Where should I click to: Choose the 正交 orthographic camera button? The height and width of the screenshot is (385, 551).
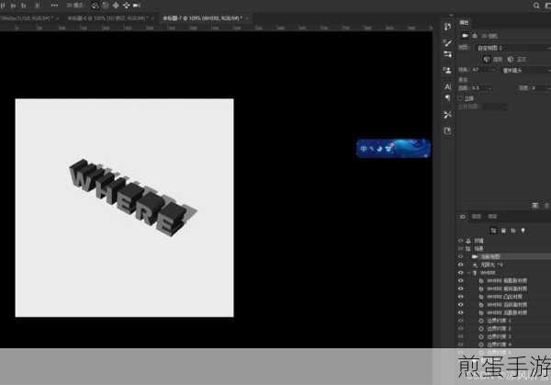click(x=517, y=60)
